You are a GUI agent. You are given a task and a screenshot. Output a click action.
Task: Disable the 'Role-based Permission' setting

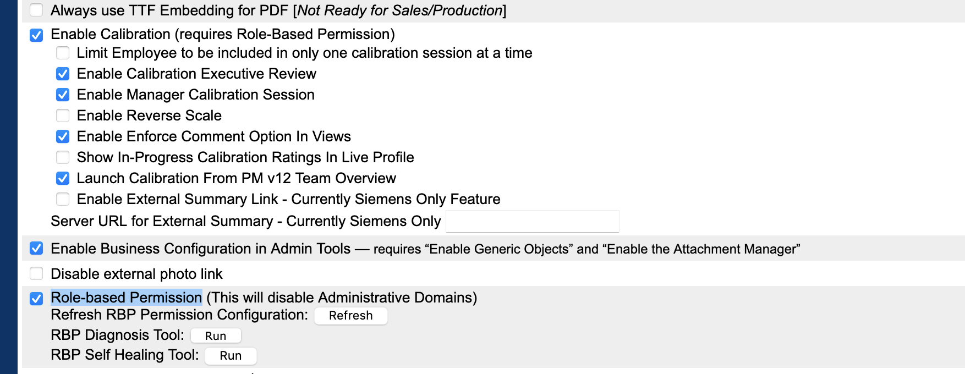36,298
